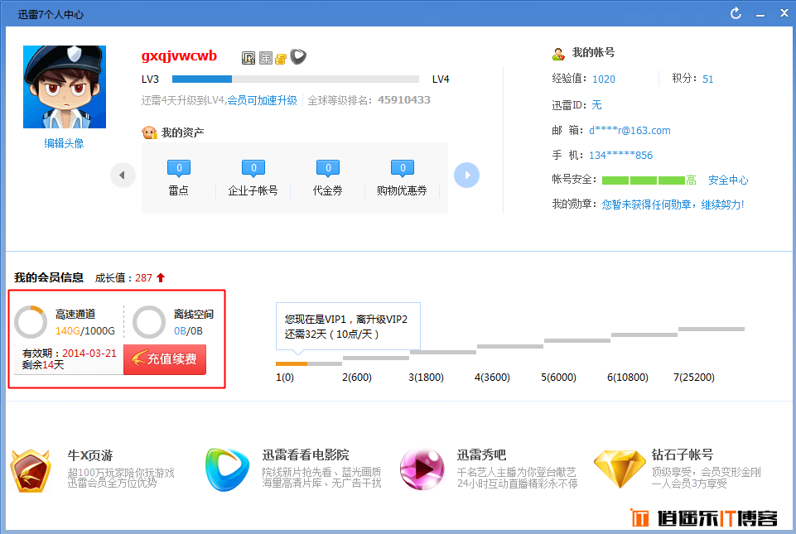Click the 代金券 count bubble
Image resolution: width=796 pixels, height=534 pixels.
328,169
